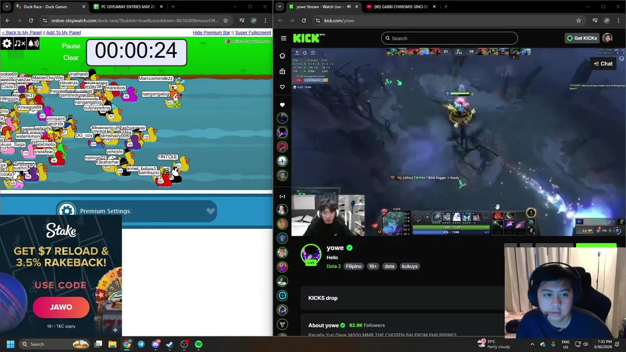This screenshot has width=626, height=352.
Task: Expand the Chat panel
Action: tap(603, 64)
